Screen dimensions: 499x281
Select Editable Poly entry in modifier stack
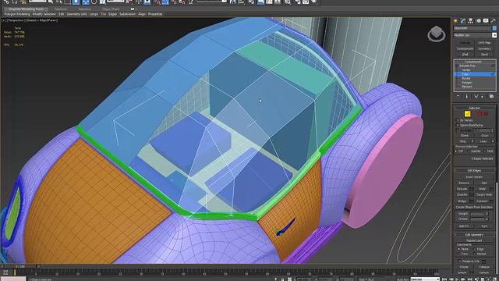pos(468,66)
